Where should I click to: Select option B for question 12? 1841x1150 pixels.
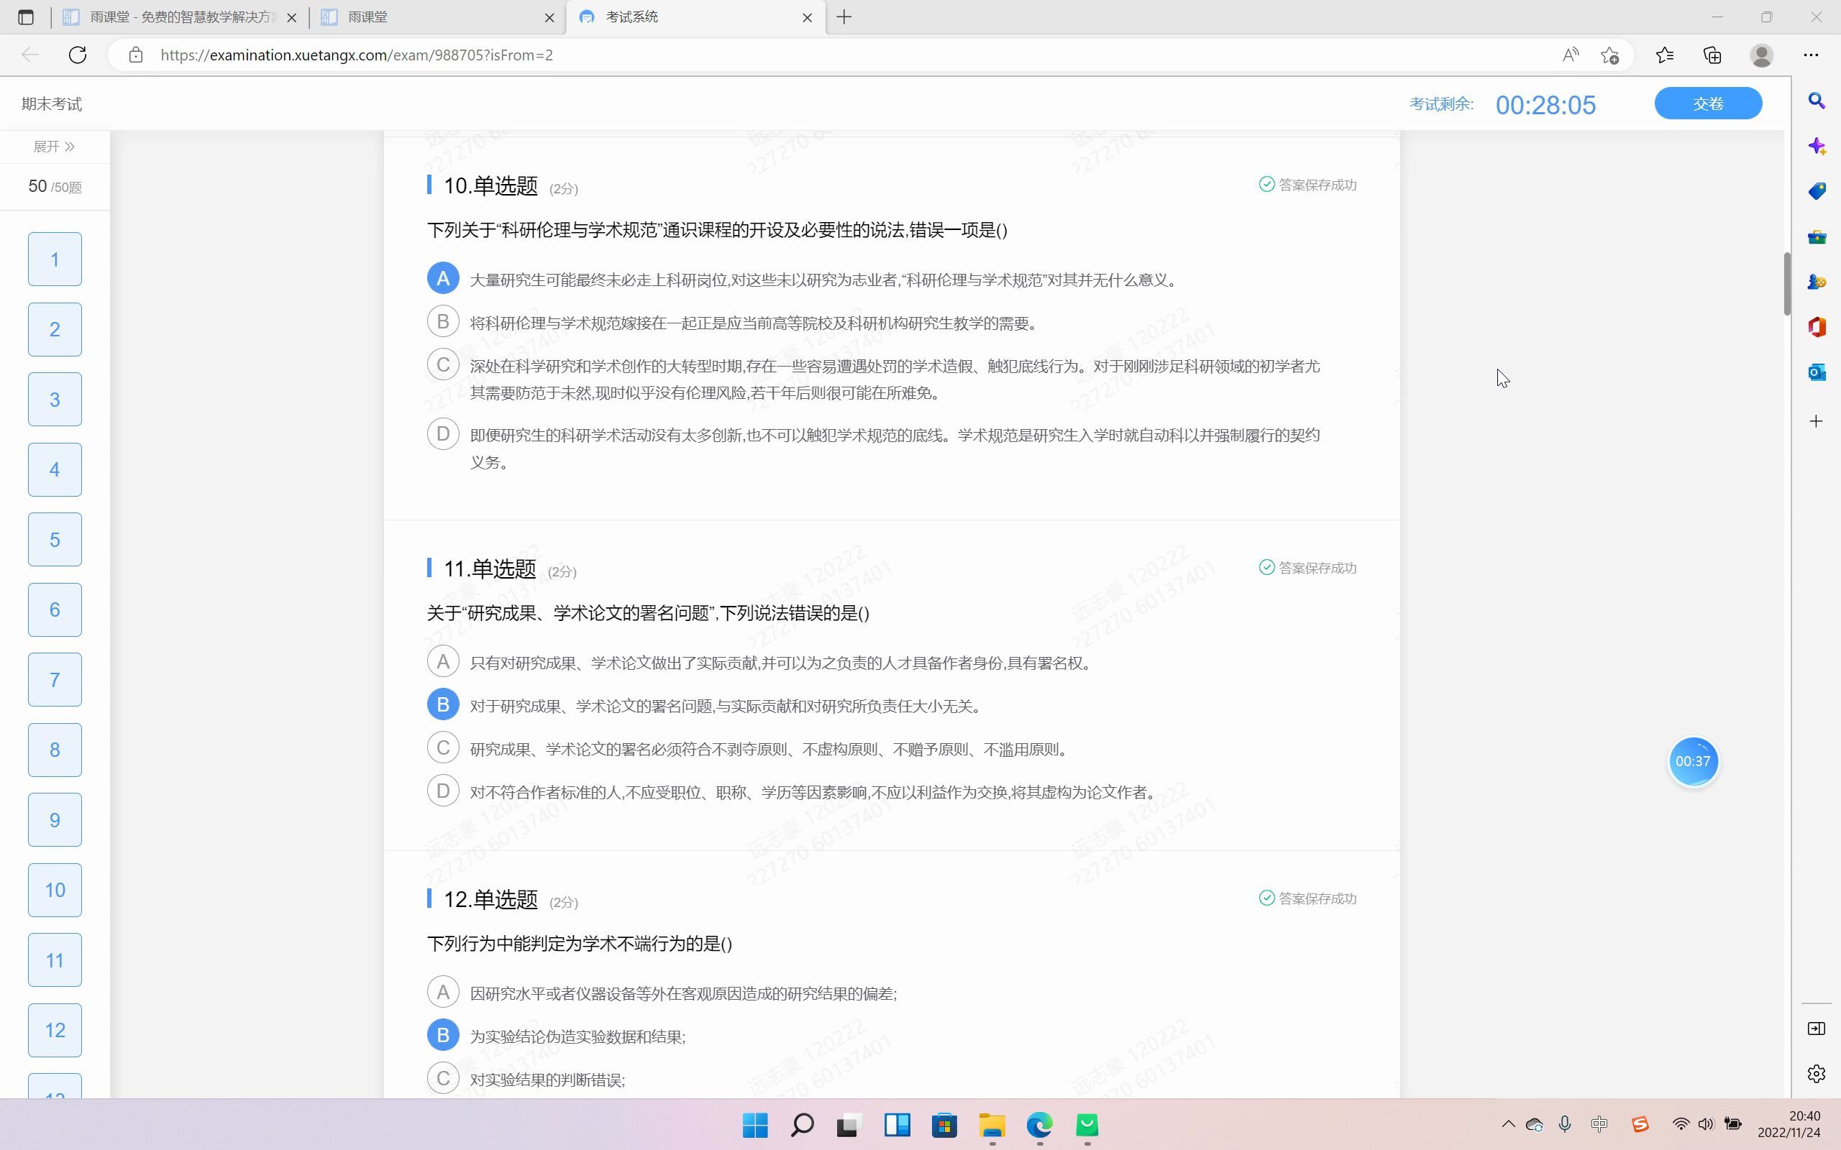tap(443, 1035)
